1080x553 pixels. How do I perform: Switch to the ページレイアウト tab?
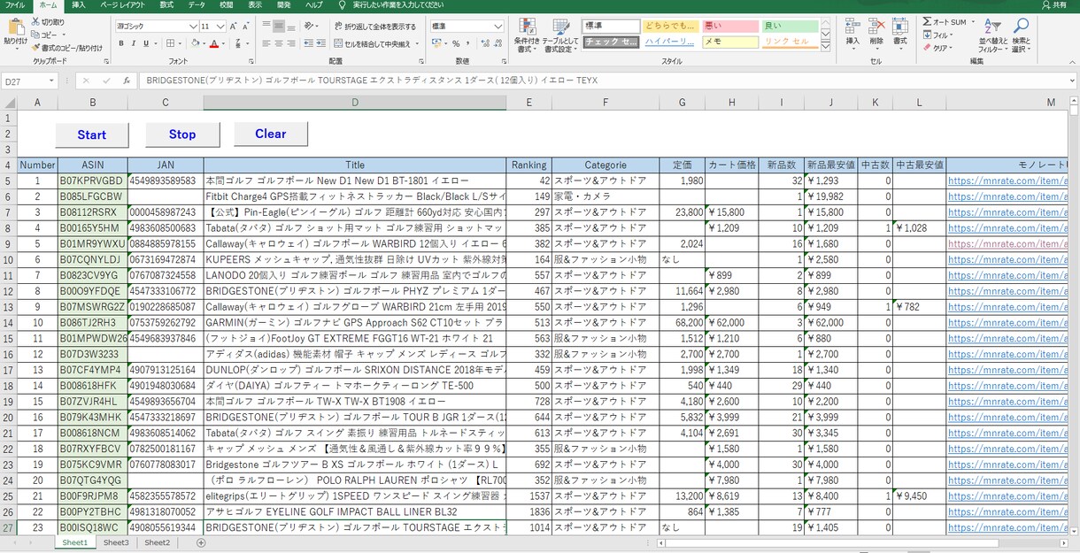(123, 5)
